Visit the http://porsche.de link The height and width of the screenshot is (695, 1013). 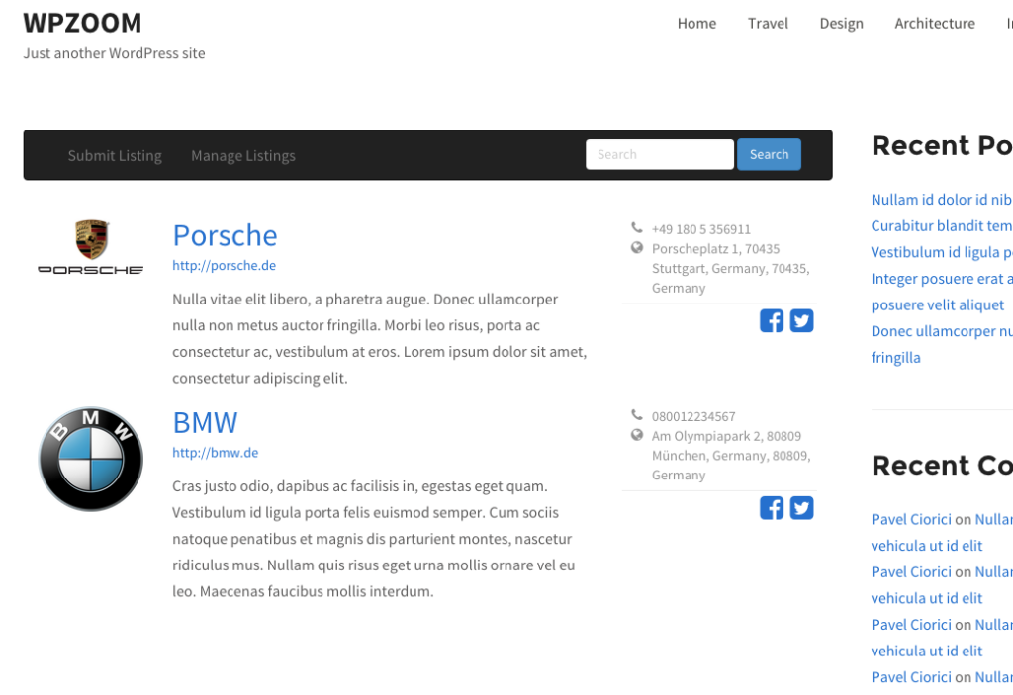click(225, 266)
